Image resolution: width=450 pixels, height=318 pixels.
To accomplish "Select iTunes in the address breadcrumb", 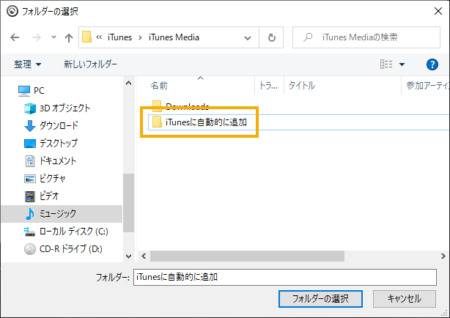I will click(x=119, y=37).
